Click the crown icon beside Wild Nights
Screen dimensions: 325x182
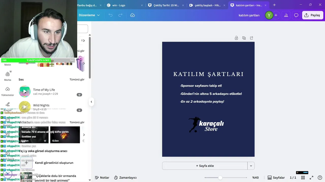[79, 110]
